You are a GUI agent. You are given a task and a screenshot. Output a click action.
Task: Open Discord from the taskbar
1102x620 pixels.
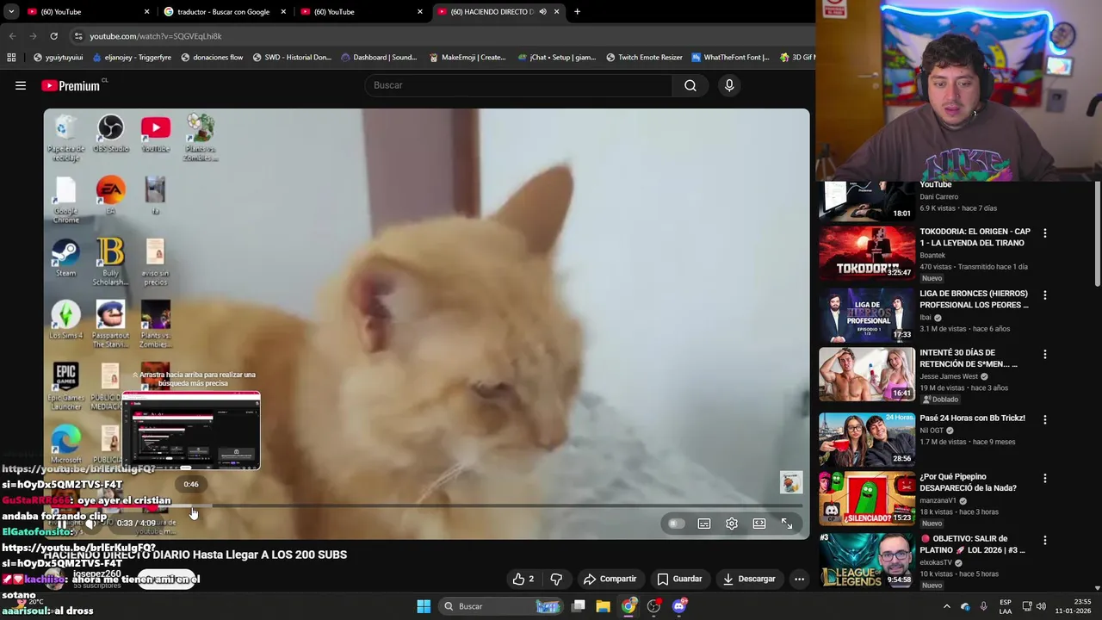(x=679, y=606)
